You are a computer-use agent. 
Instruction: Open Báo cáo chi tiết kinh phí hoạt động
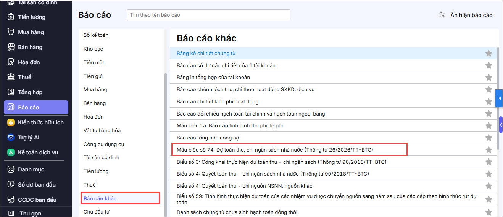pos(218,101)
